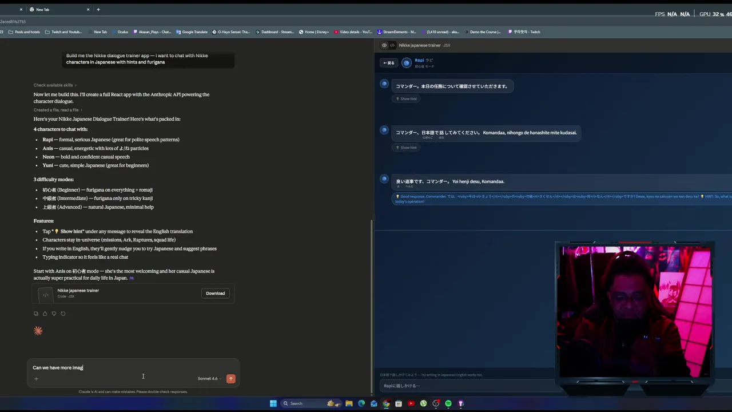Copy the response with the copy icon
The image size is (732, 412).
(x=36, y=314)
